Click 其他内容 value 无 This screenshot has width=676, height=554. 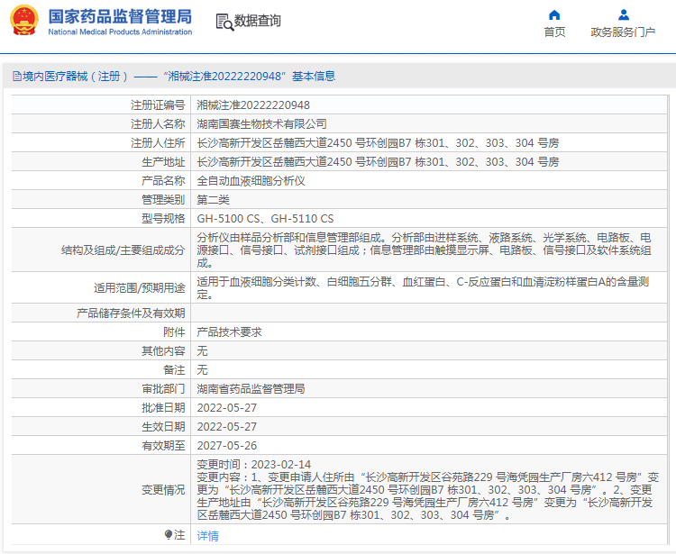202,351
